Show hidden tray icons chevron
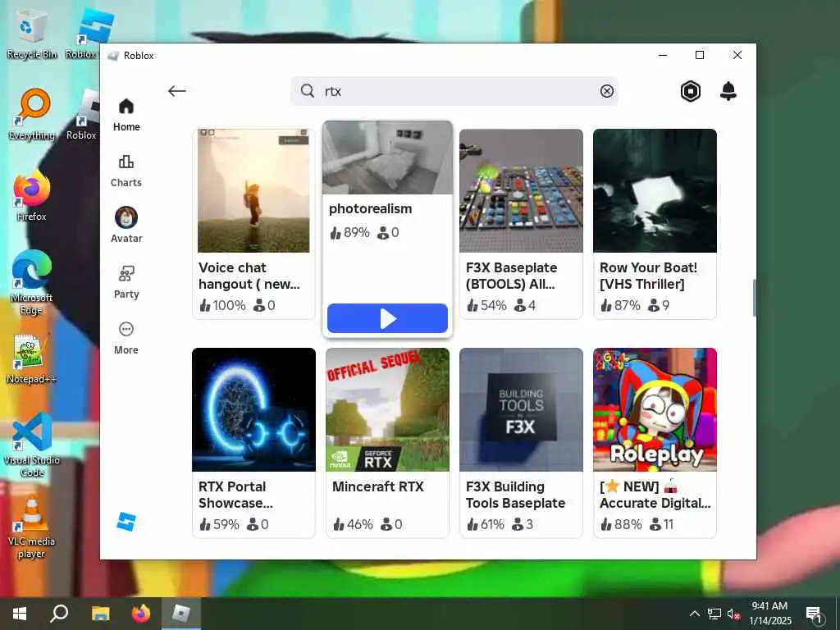The height and width of the screenshot is (630, 840). pyautogui.click(x=694, y=614)
